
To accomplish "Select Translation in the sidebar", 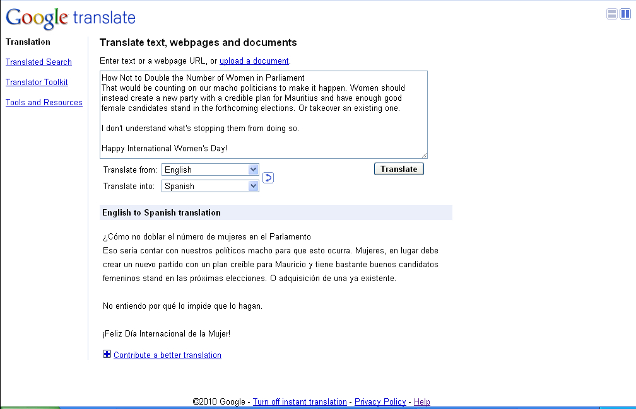I will click(28, 42).
